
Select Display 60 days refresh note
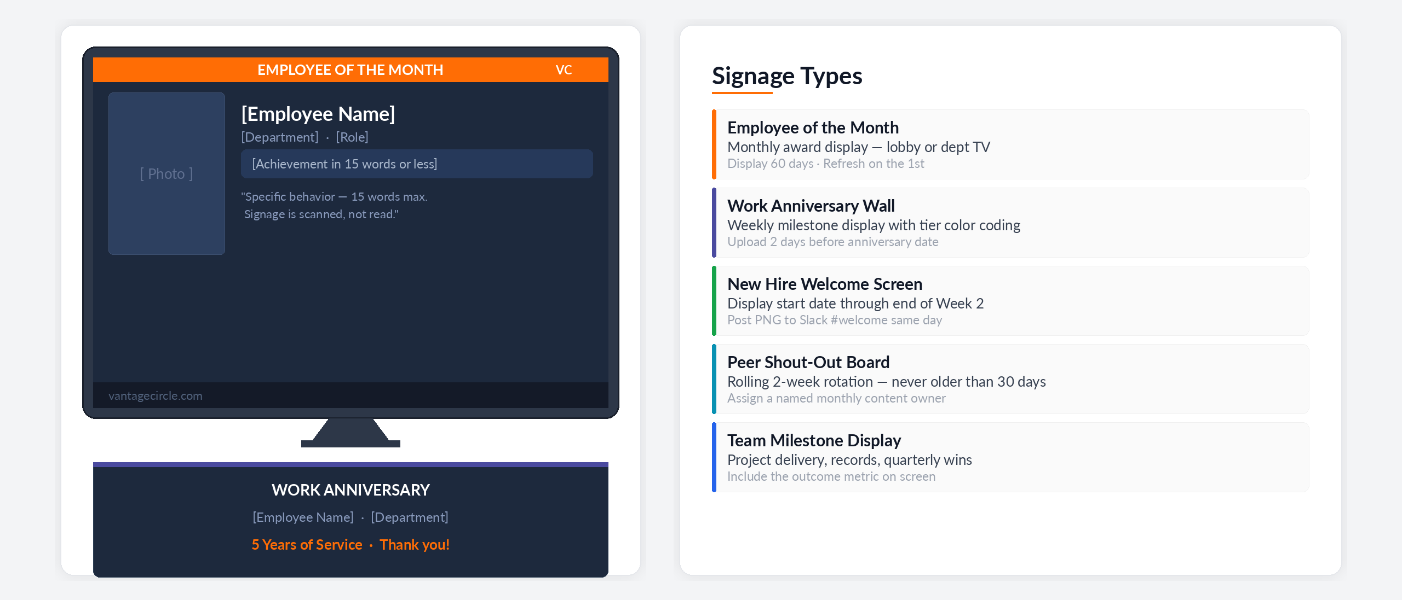coord(826,164)
